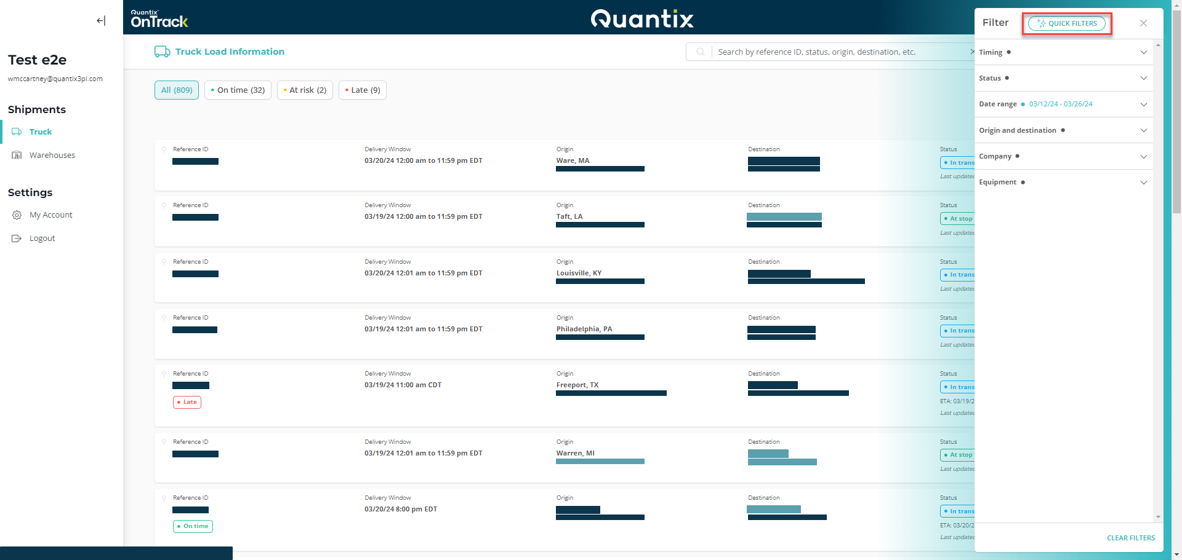Close the Filter panel
This screenshot has width=1182, height=560.
[1143, 23]
